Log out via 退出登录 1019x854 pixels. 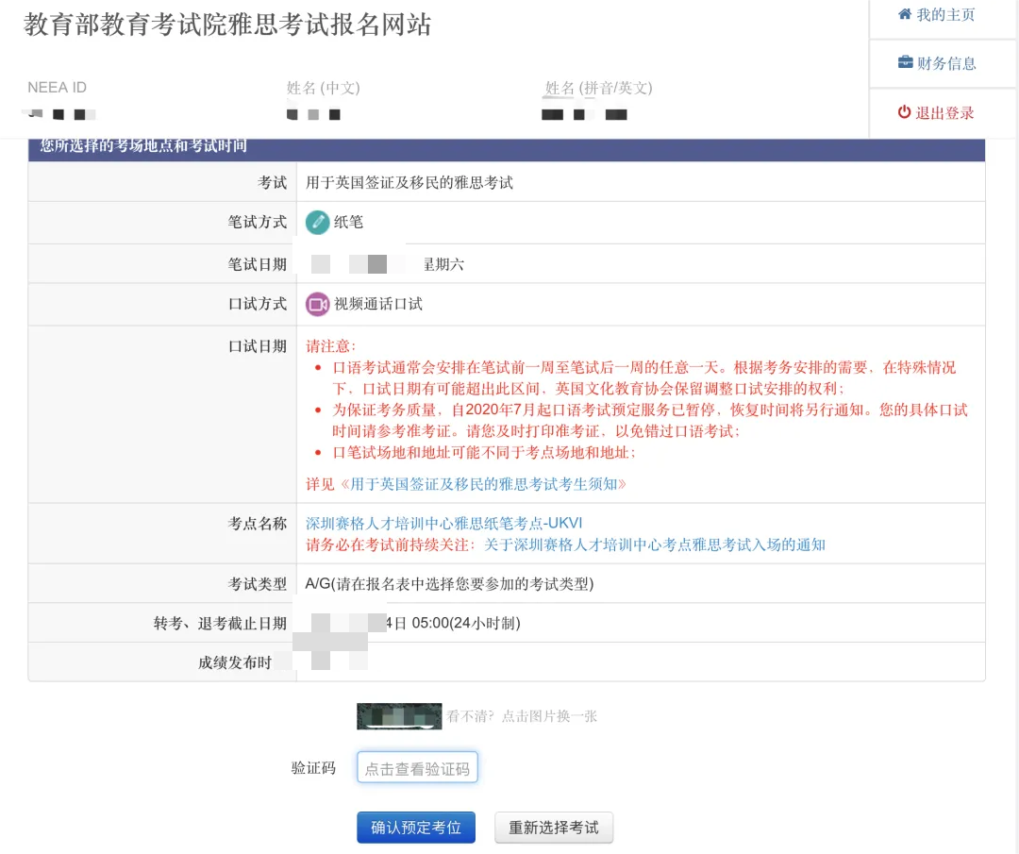pos(944,113)
